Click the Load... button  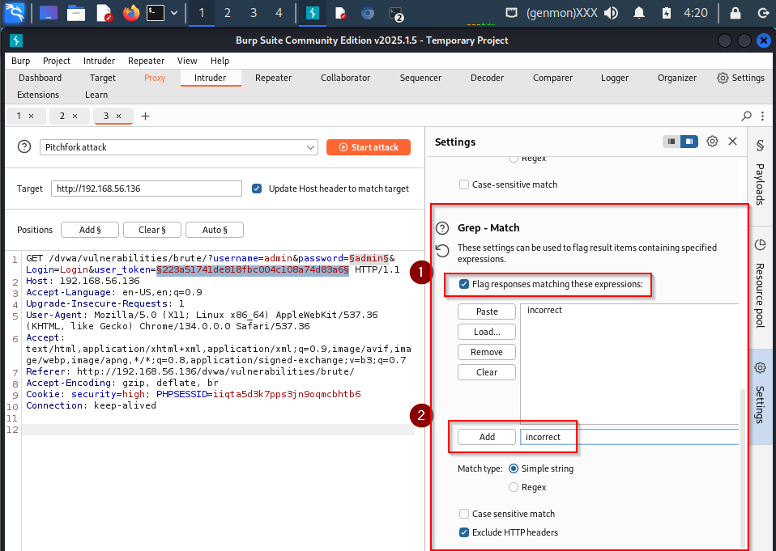[487, 332]
